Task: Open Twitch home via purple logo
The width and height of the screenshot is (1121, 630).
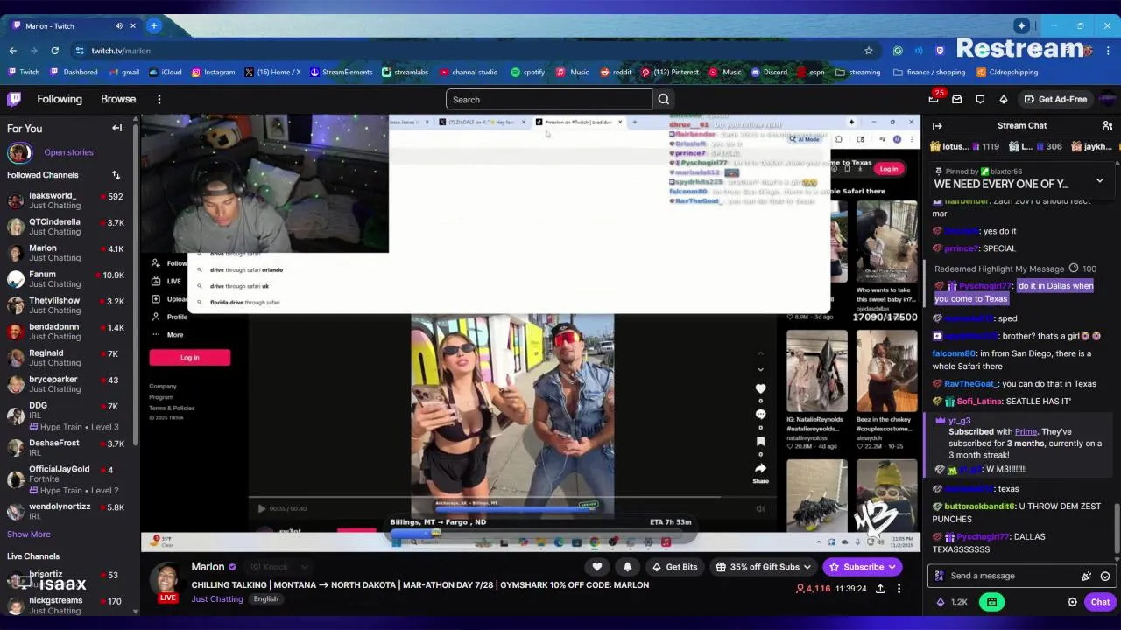Action: (x=14, y=99)
